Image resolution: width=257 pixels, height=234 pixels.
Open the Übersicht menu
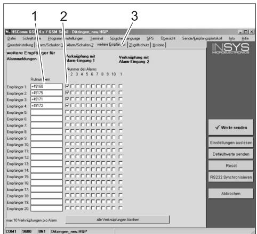pyautogui.click(x=168, y=38)
